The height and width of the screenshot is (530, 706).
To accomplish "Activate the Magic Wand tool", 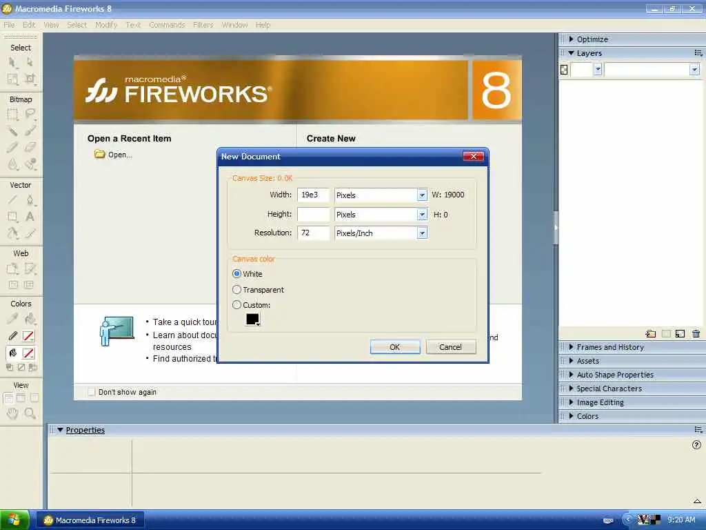I will click(12, 130).
